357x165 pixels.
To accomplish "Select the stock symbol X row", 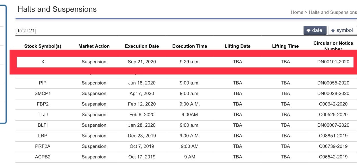I will pos(185,62).
